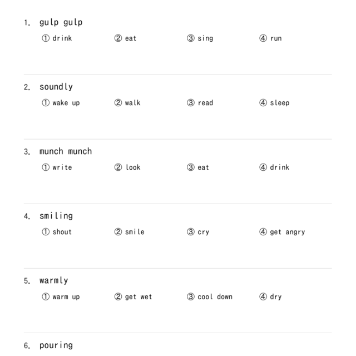The image size is (356, 356).
Task: Choose ① shout for smiling
Action: coord(57,232)
